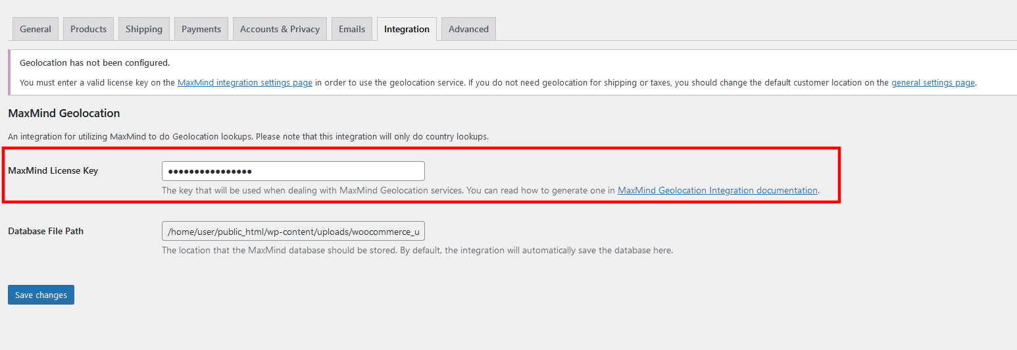Focus the MaxMind License Key field
The image size is (1017, 350).
(293, 171)
